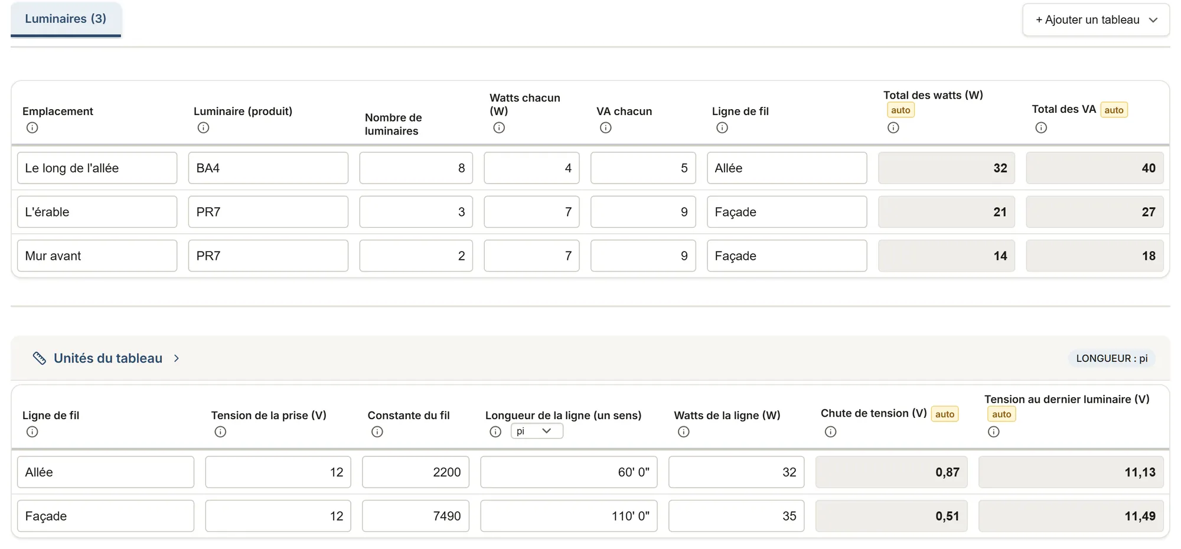Click the Allée wire line field in luminaires table

787,168
